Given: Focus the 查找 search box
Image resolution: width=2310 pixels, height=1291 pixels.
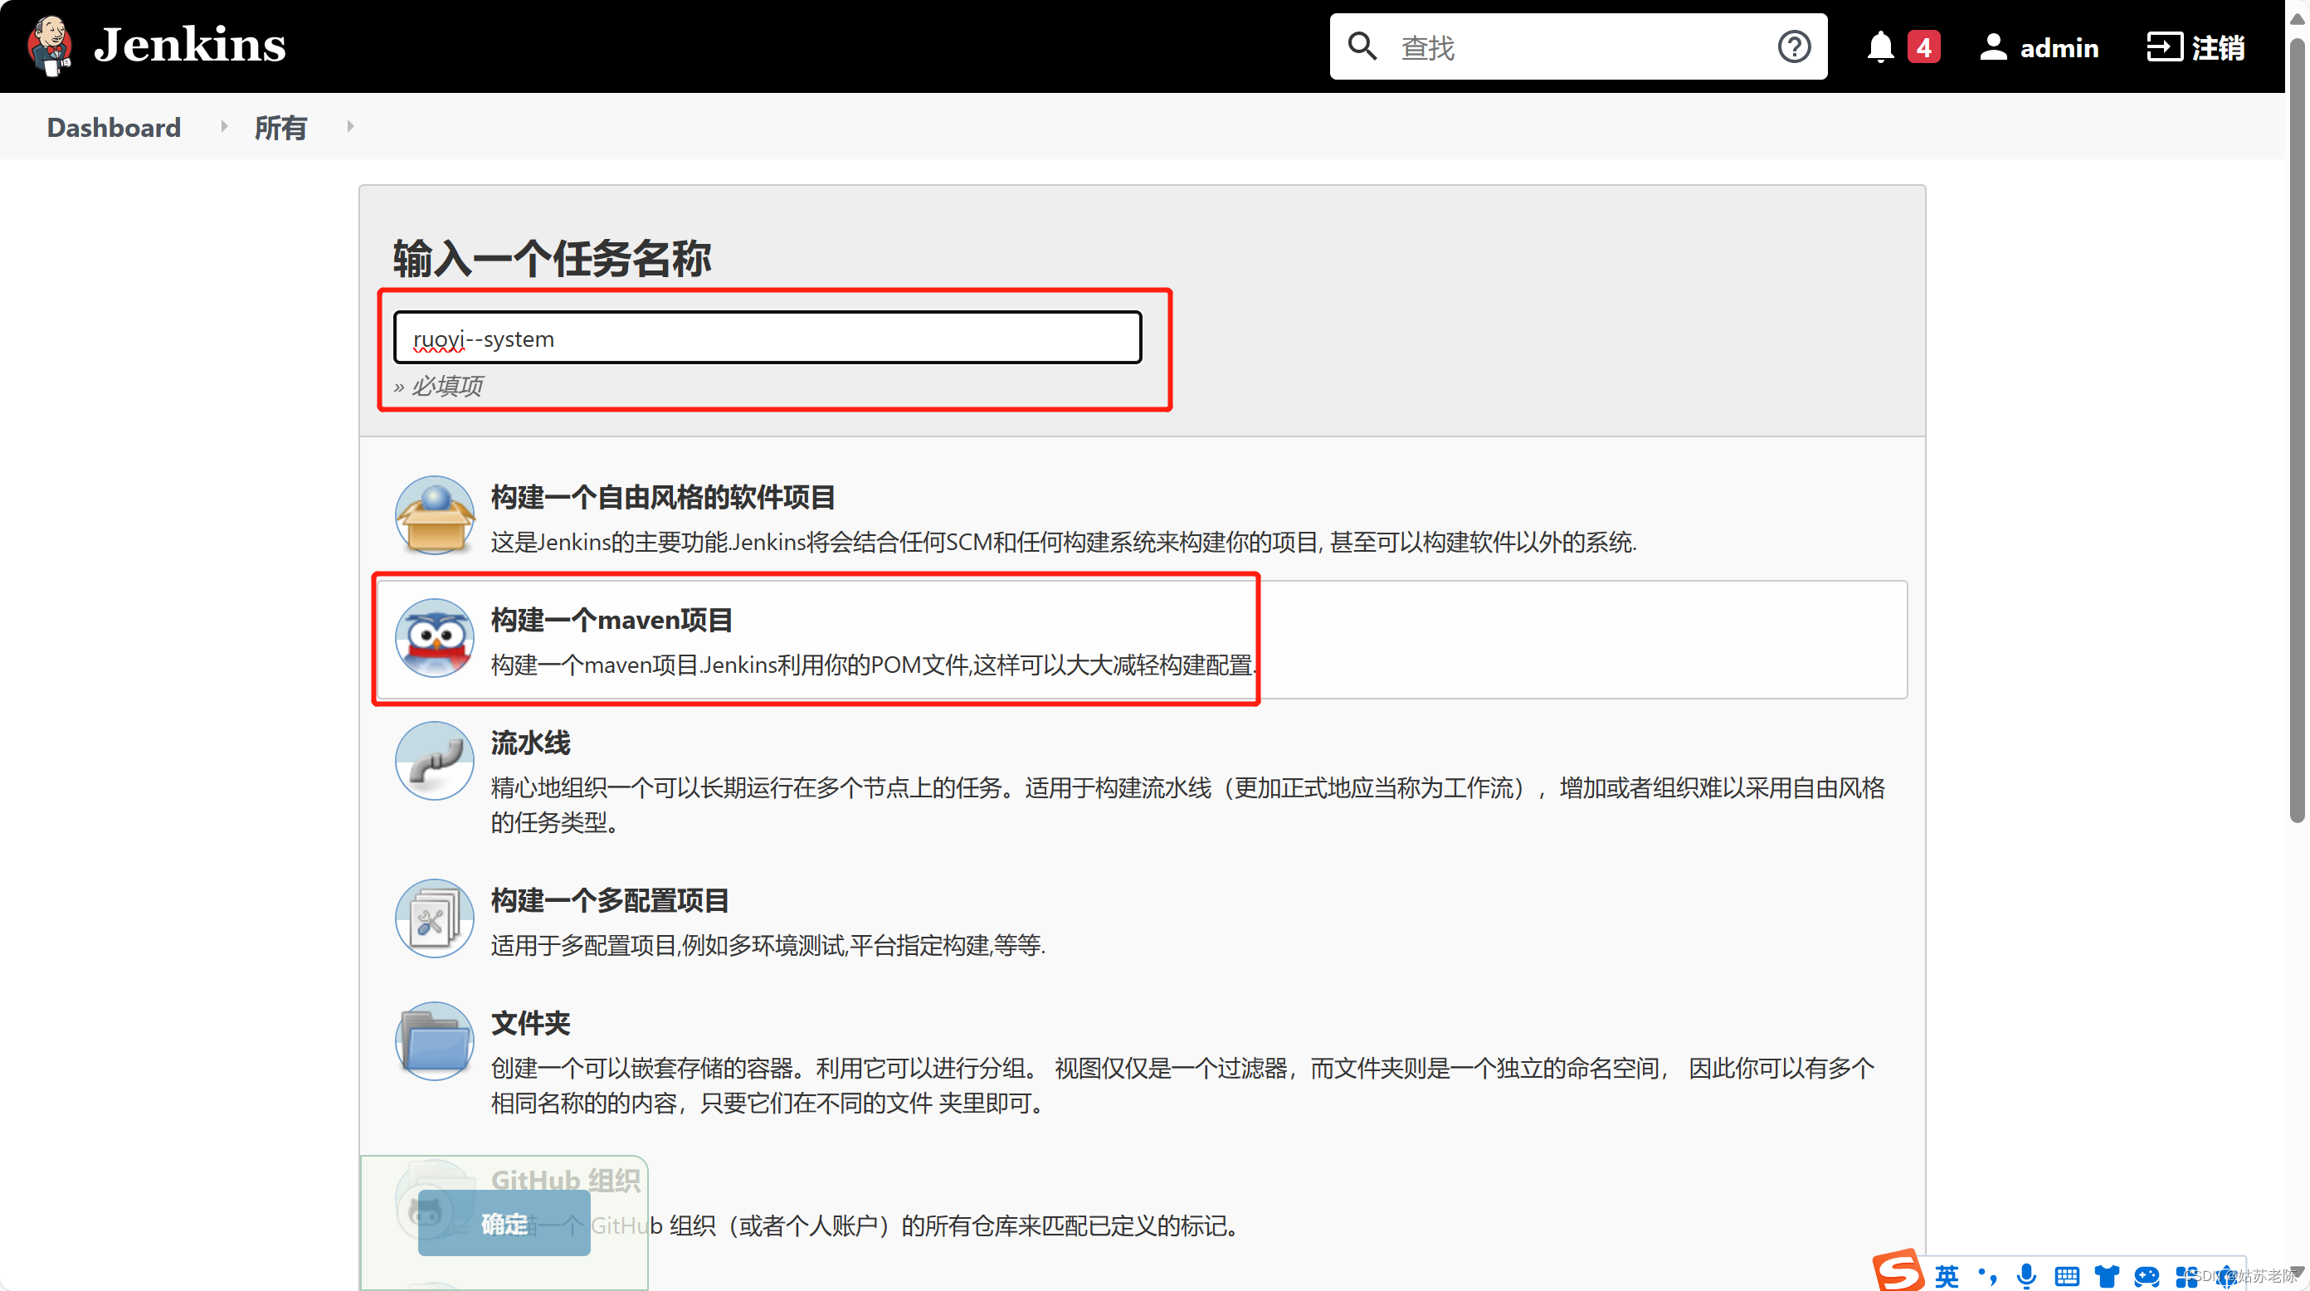Looking at the screenshot, I should pyautogui.click(x=1578, y=46).
